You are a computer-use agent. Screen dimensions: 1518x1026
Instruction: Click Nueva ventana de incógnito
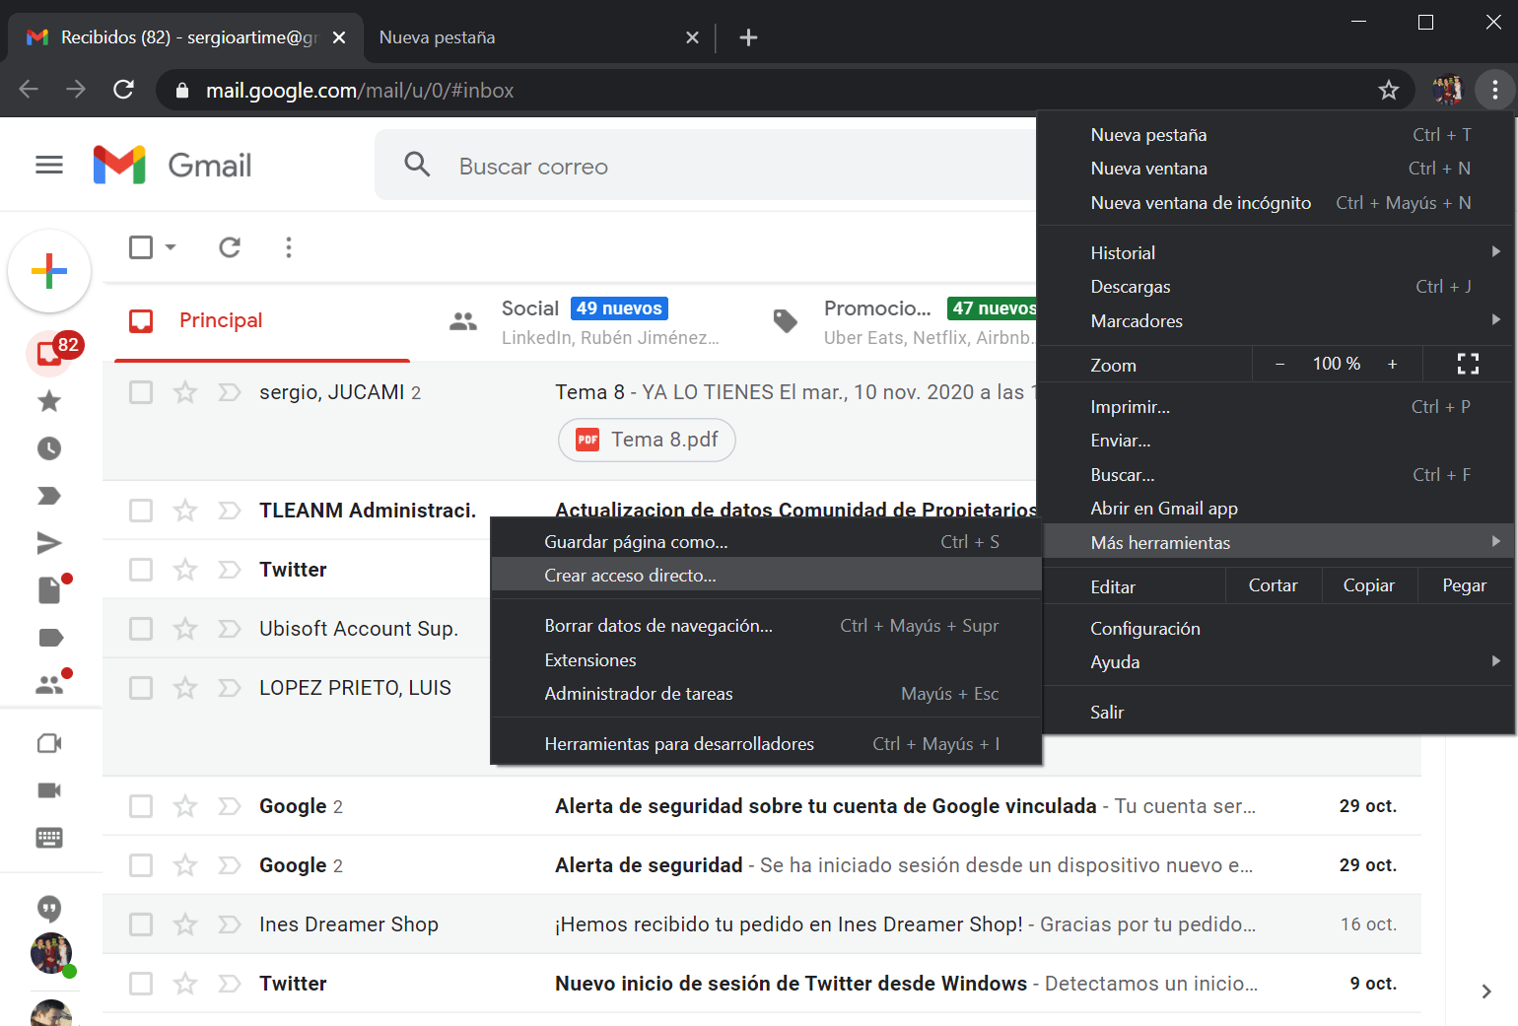1275,203
